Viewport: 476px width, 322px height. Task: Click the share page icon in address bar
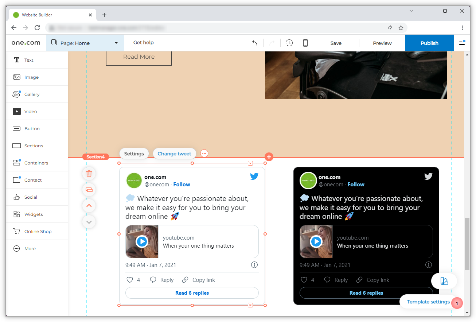(389, 28)
